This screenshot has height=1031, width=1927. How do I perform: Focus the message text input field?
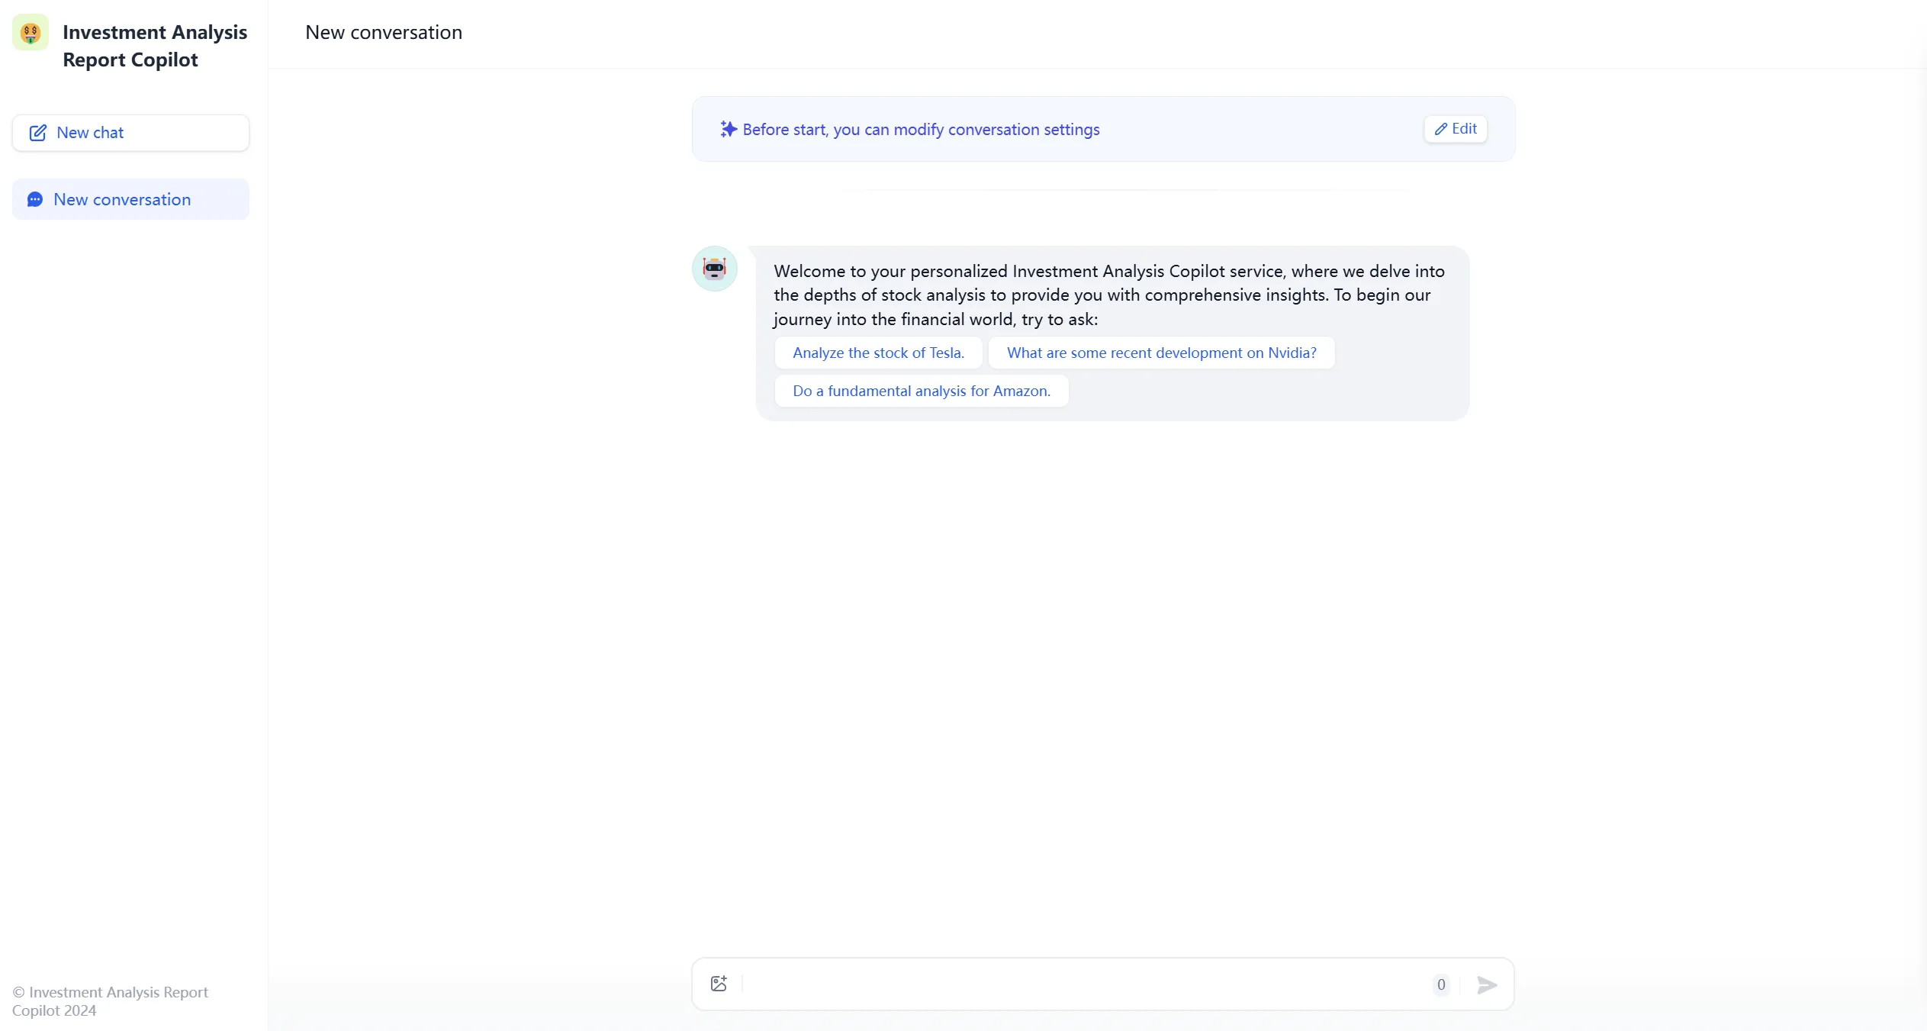tap(1083, 984)
